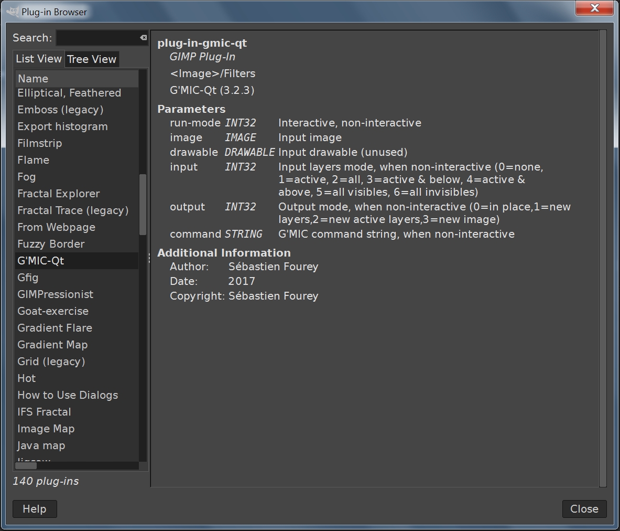Viewport: 620px width, 531px height.
Task: Click the GIMP Wilber icon in the title bar
Action: point(12,12)
